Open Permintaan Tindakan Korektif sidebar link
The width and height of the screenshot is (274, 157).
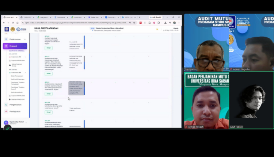tap(18, 88)
